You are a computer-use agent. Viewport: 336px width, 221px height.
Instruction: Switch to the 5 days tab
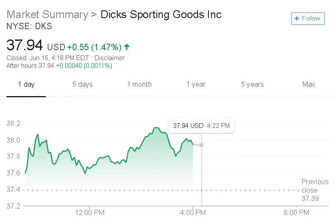click(82, 85)
